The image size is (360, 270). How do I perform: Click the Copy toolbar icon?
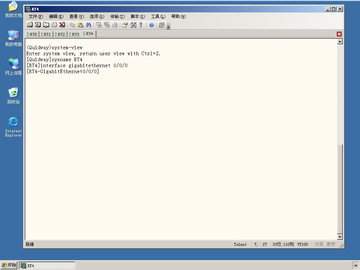click(x=72, y=25)
